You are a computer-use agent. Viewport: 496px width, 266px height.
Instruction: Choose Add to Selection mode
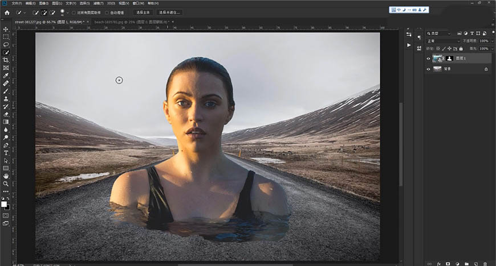pos(44,13)
